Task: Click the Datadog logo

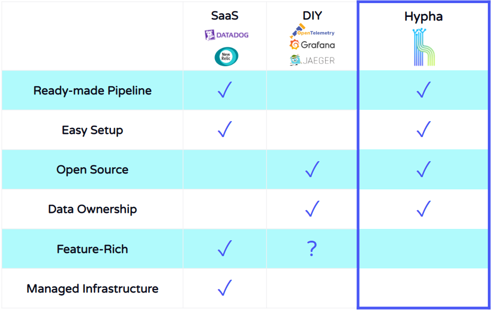Action: (226, 35)
